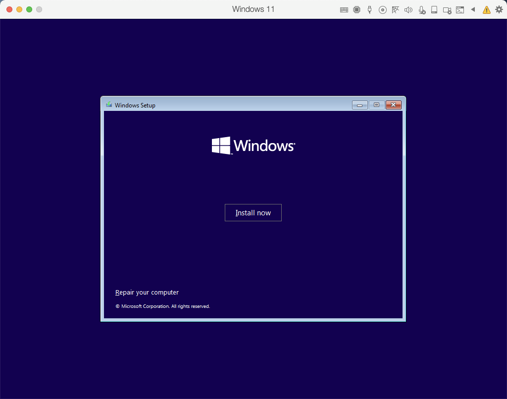This screenshot has width=507, height=399.
Task: Collapse toolbar icons with left triangle arrow
Action: pyautogui.click(x=473, y=9)
